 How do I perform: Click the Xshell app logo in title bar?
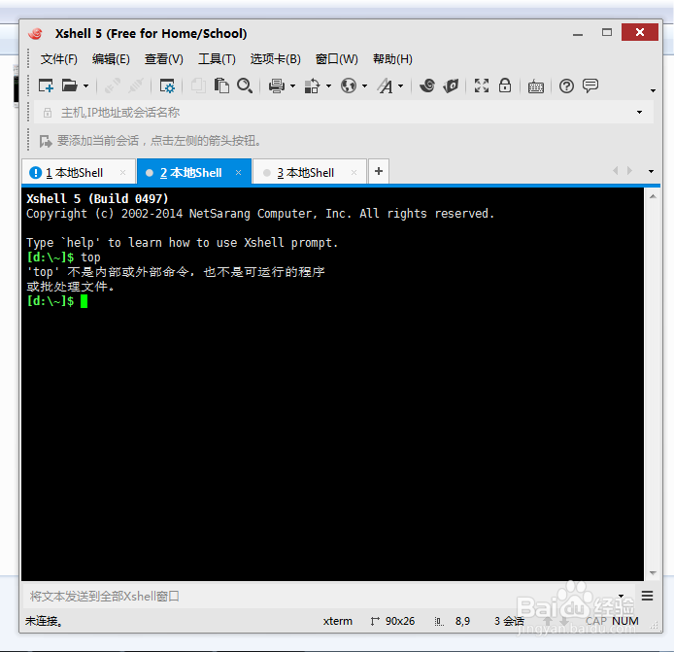35,34
